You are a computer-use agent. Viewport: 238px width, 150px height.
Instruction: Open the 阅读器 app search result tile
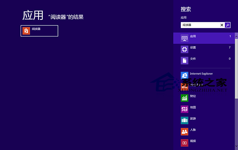click(x=39, y=31)
